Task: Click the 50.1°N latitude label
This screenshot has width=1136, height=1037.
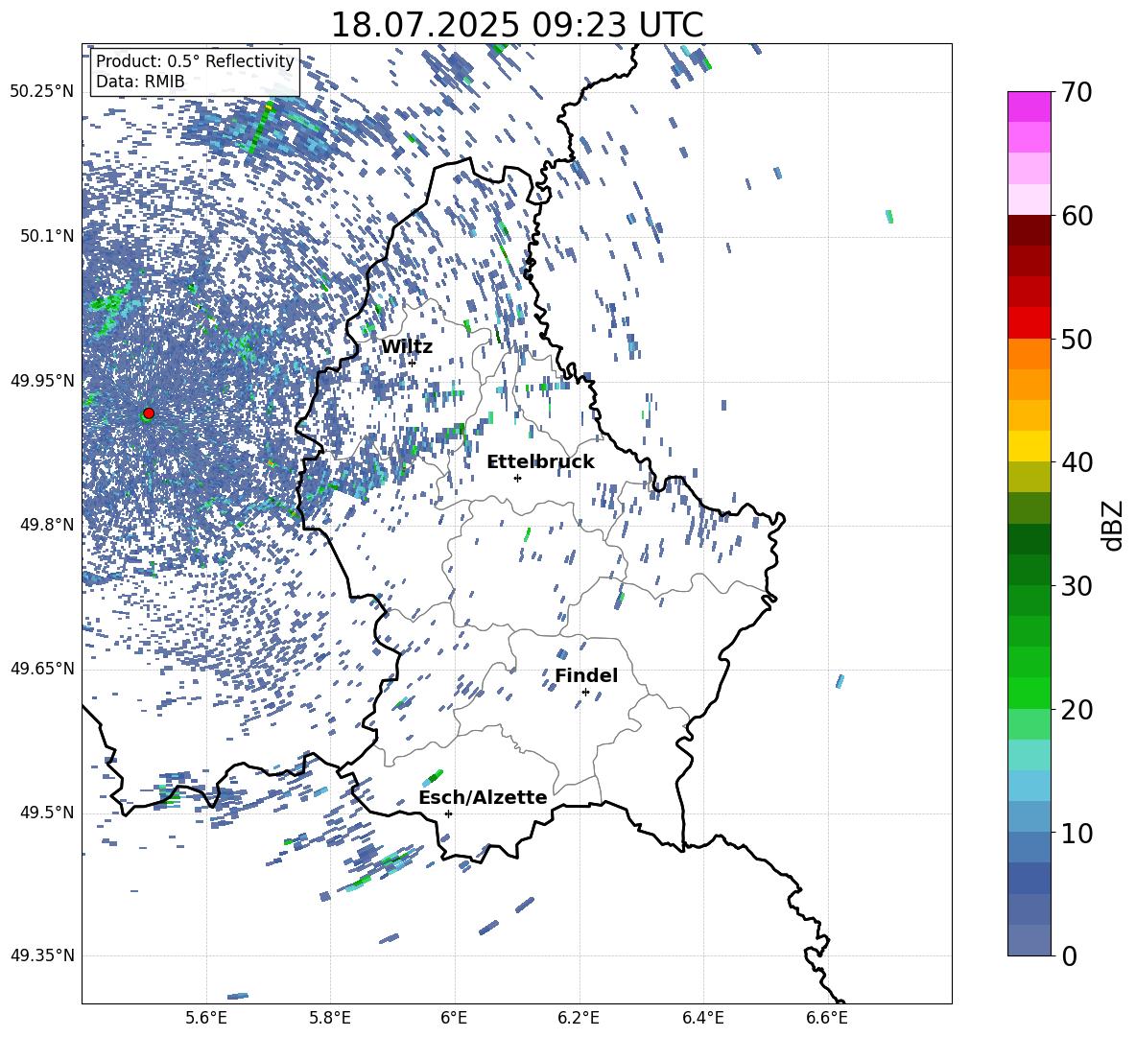Action: (x=46, y=236)
